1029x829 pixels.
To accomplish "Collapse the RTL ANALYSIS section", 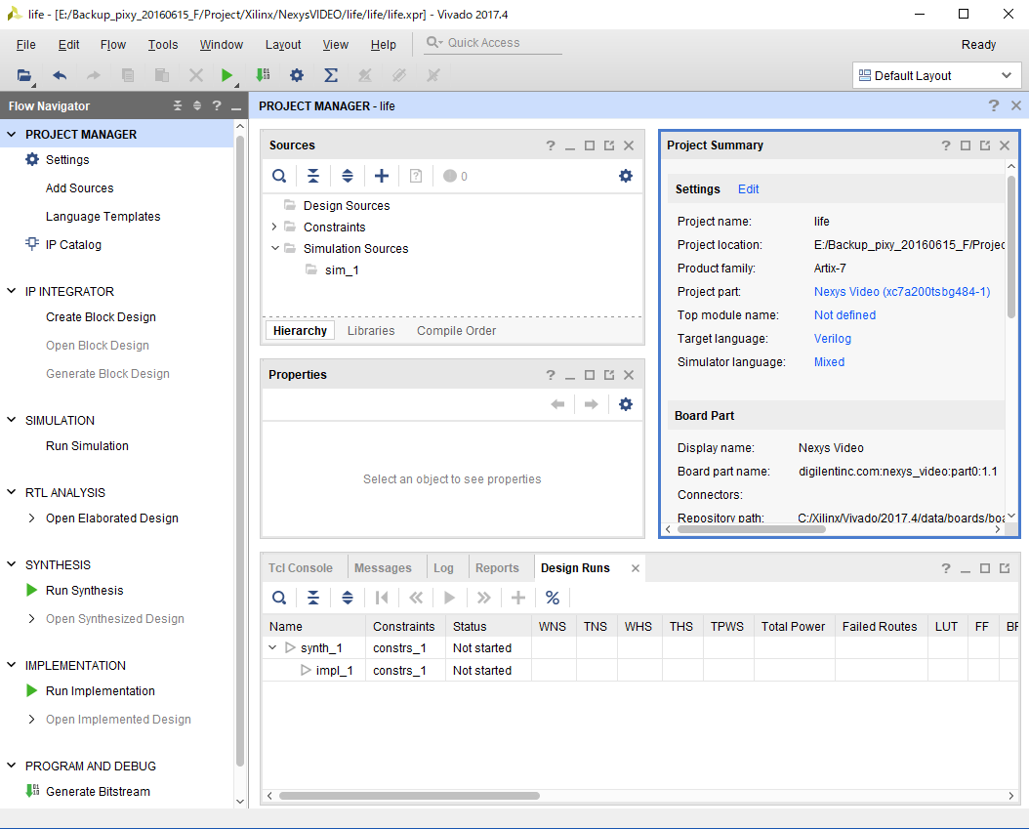I will click(11, 491).
